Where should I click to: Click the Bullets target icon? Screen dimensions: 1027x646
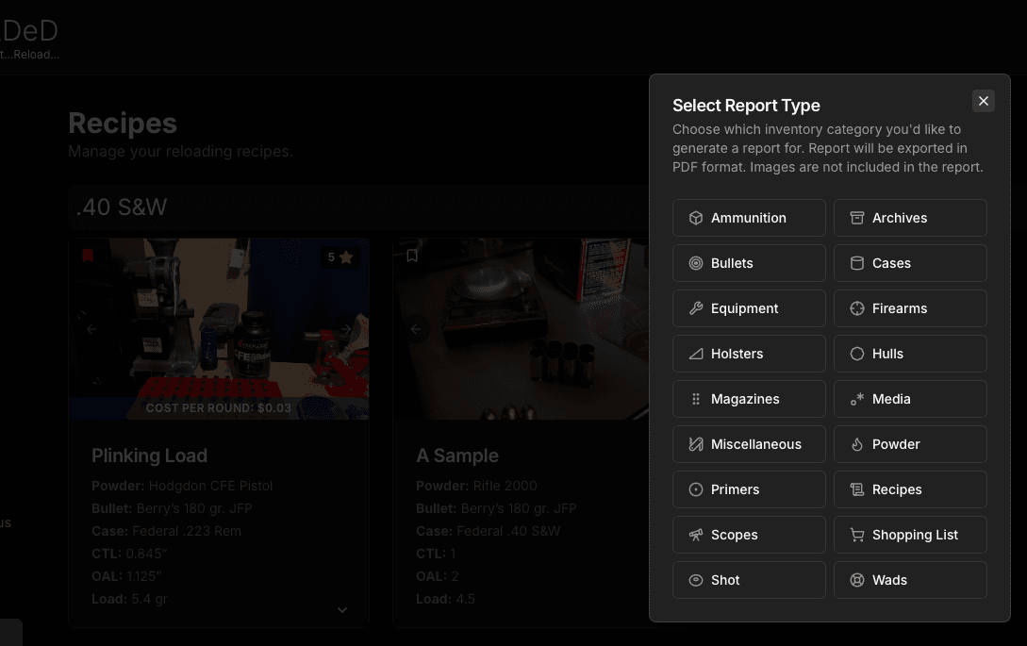696,263
